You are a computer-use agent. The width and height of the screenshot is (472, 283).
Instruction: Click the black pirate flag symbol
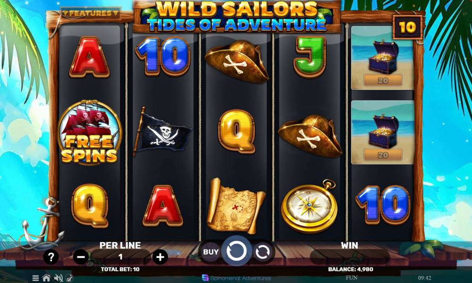click(162, 132)
